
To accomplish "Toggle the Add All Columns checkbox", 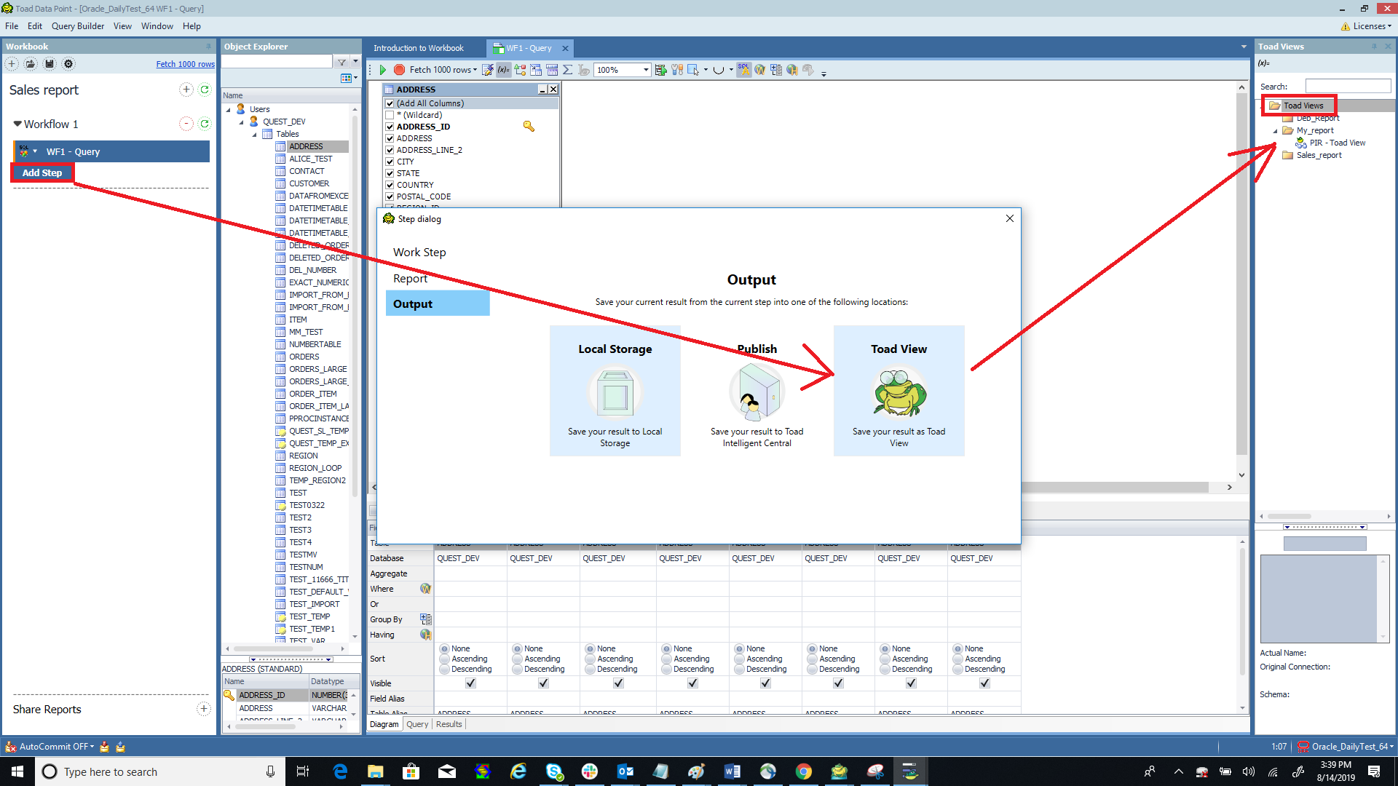I will [x=390, y=103].
